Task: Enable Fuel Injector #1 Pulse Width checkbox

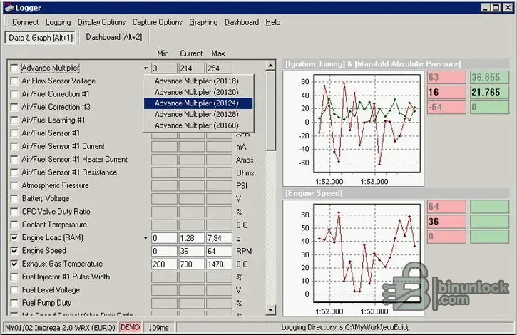Action: (14, 277)
